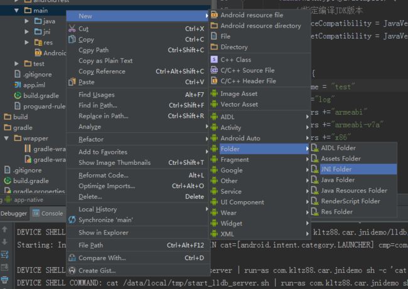408x289 pixels.
Task: Click the print icon in console gutter
Action: click(4, 280)
